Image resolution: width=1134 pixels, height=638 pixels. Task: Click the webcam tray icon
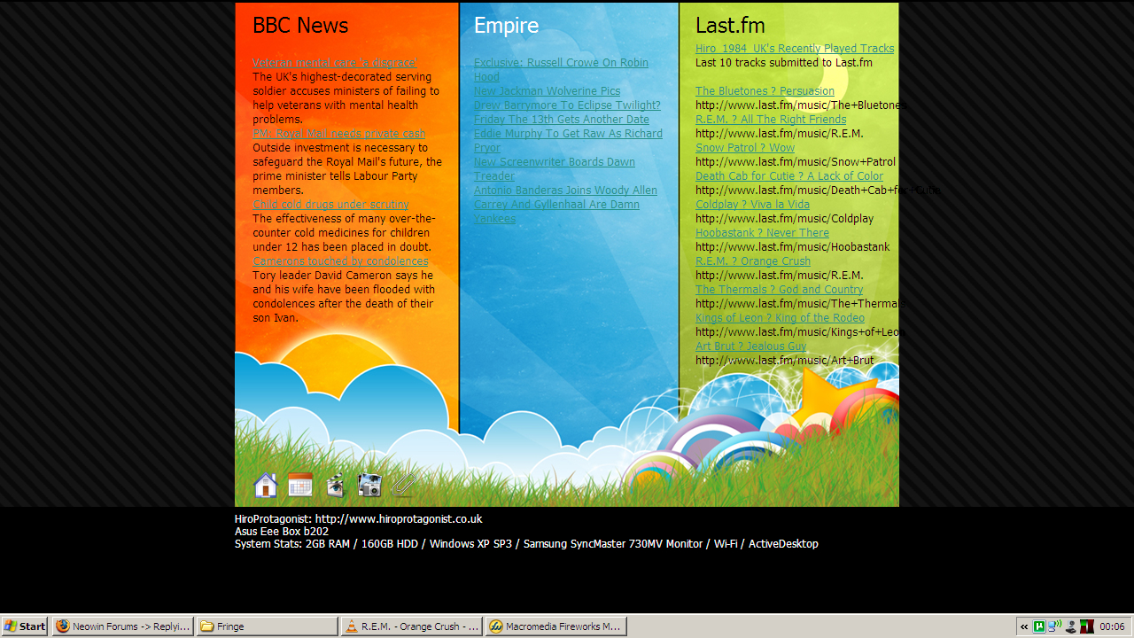pos(1070,626)
